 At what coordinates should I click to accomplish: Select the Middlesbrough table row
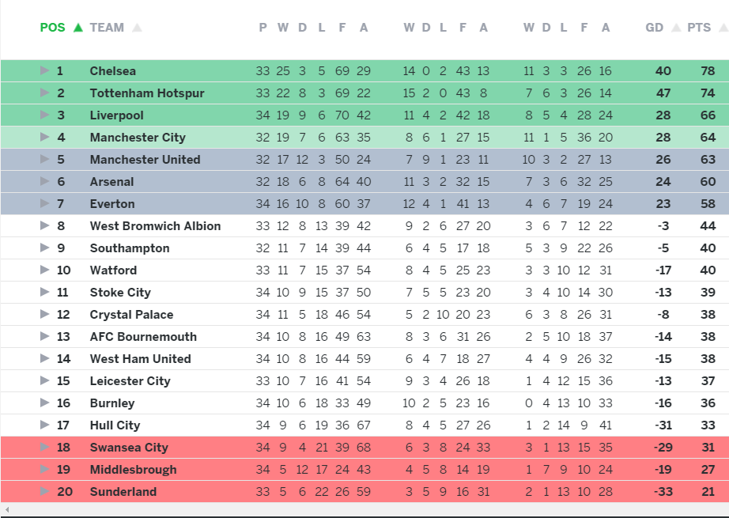pos(364,470)
